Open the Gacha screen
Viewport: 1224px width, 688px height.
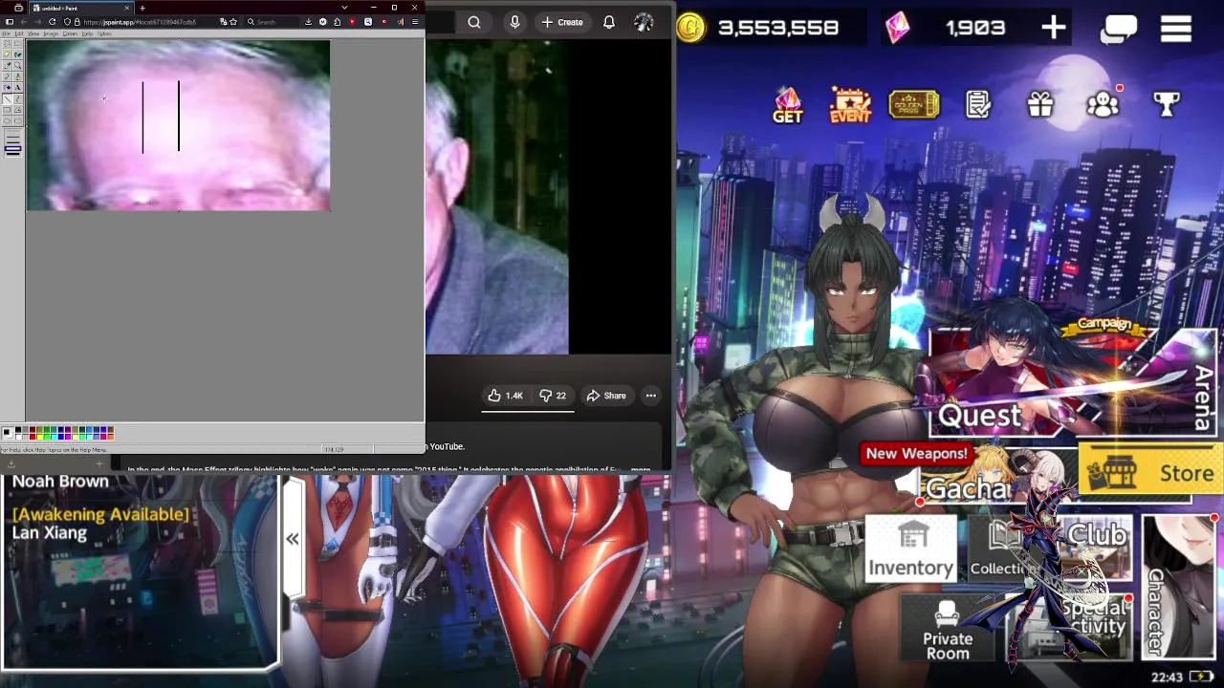click(x=968, y=488)
